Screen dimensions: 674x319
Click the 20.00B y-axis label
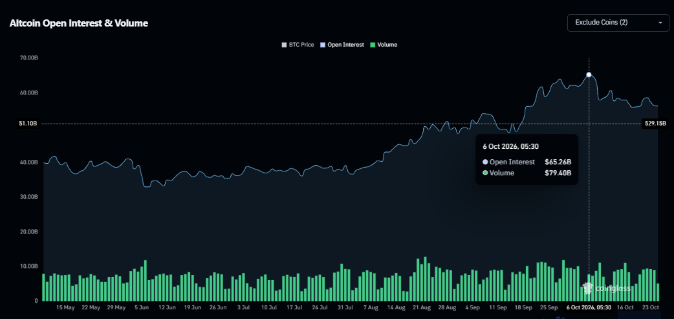point(30,231)
